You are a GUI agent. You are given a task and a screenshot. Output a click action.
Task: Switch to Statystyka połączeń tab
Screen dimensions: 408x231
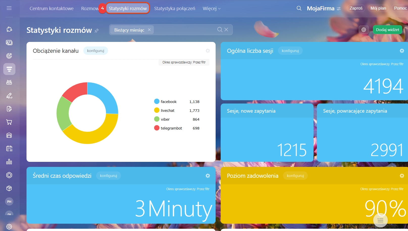click(175, 8)
